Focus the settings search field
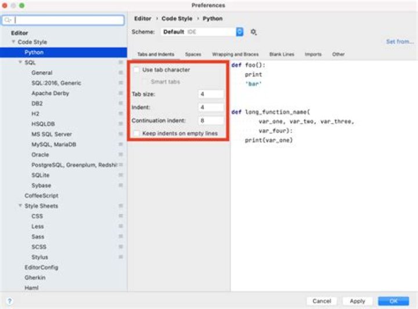Viewport: 418px width, 309px height. point(63,20)
